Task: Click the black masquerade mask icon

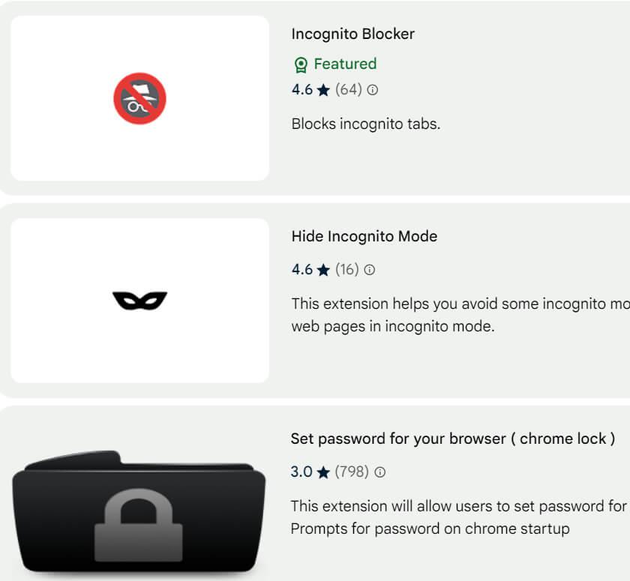Action: (139, 301)
